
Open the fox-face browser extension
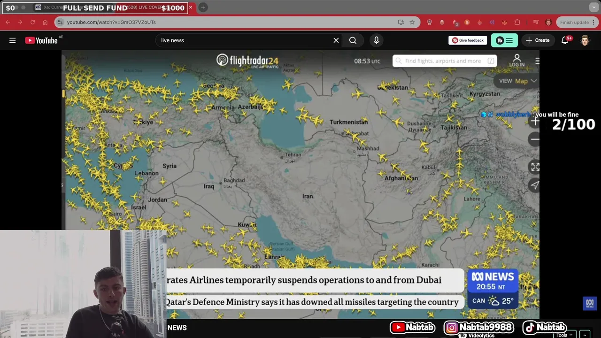click(504, 22)
